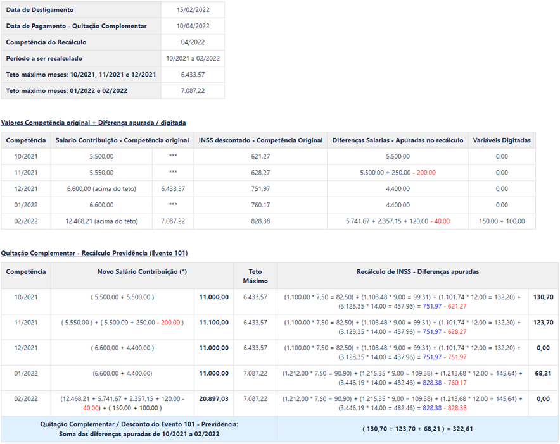Click the Variáveis Digitadas column header
The height and width of the screenshot is (444, 560).
click(502, 140)
